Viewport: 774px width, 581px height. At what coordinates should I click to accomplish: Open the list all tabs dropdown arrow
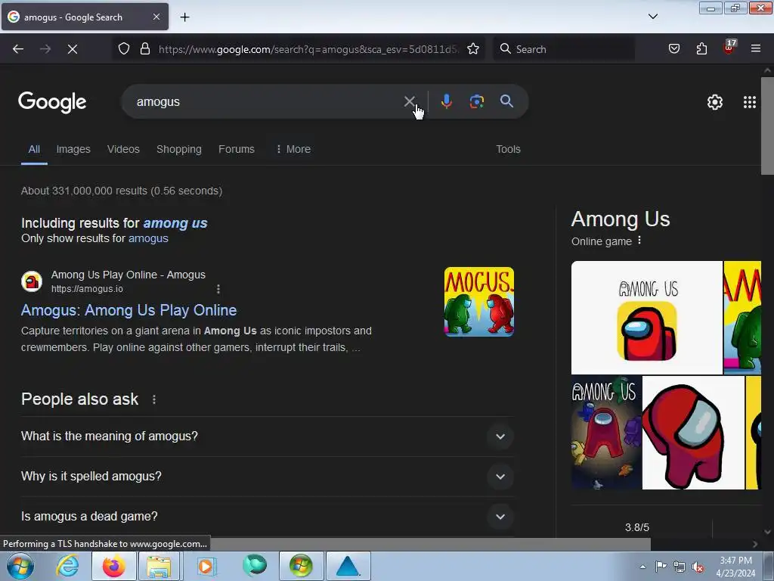pos(652,17)
